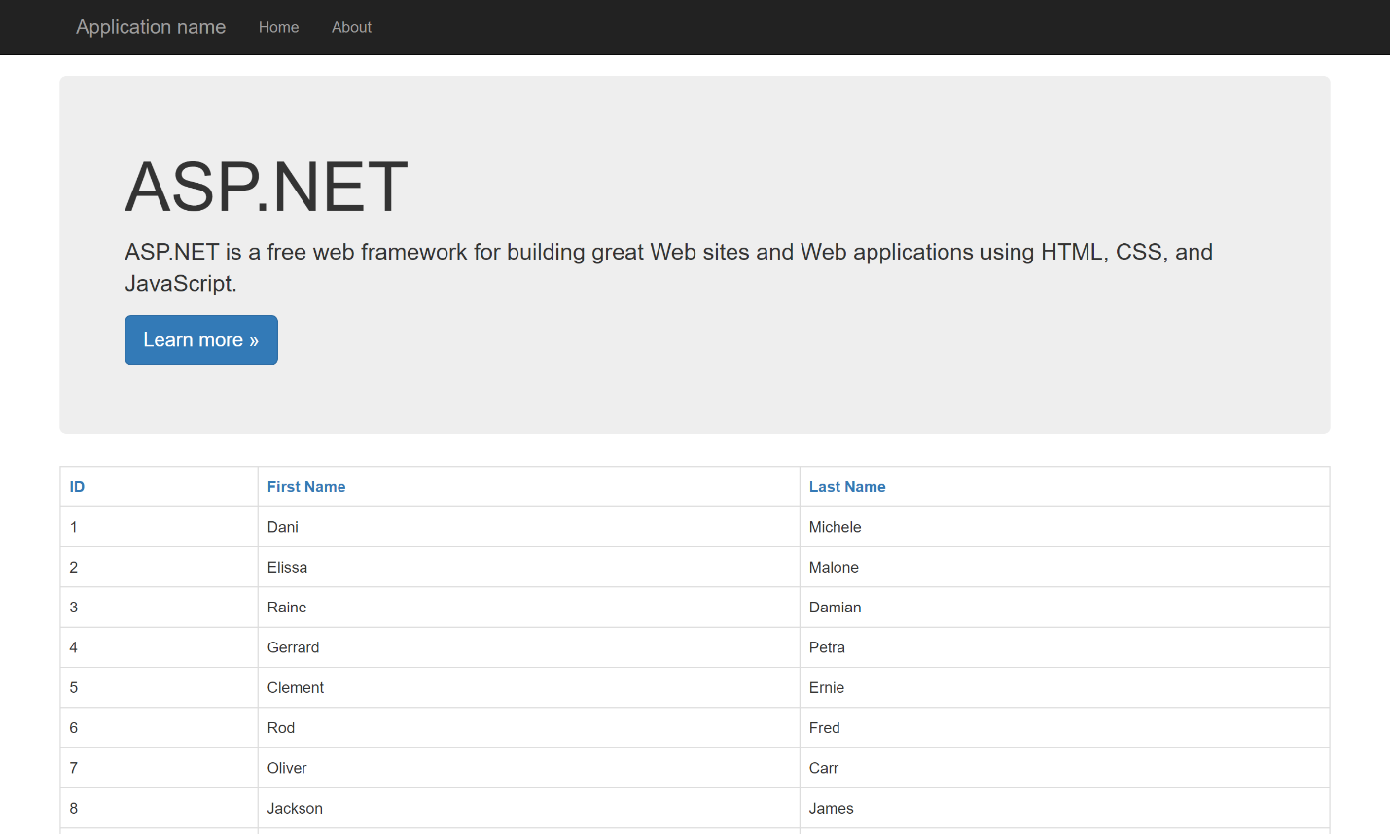Sort table by Last Name header
The image size is (1390, 834).
(x=847, y=487)
